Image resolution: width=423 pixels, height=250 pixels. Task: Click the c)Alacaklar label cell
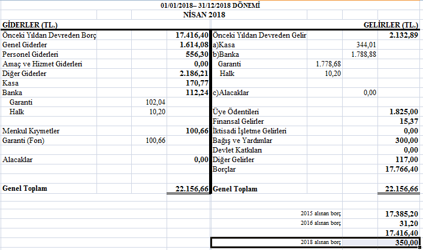pos(231,93)
